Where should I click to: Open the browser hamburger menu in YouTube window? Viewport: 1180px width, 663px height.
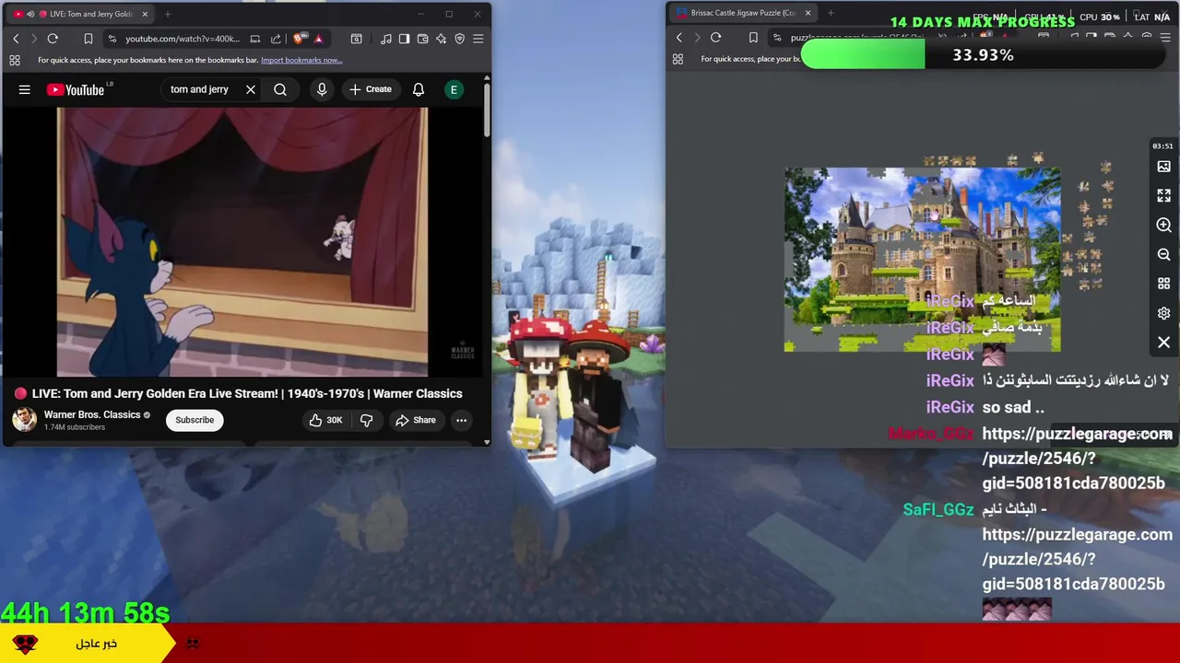click(478, 39)
